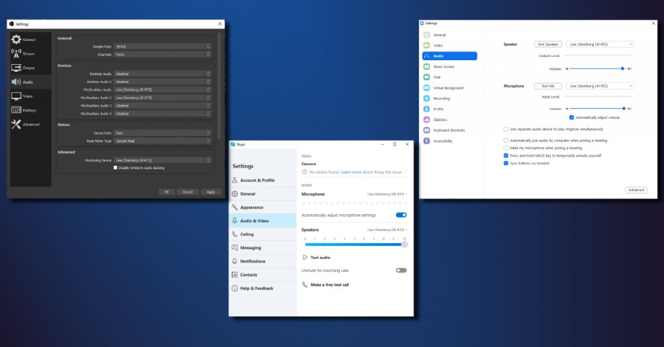Open Account & Profile in Skype settings
The width and height of the screenshot is (664, 347).
257,181
